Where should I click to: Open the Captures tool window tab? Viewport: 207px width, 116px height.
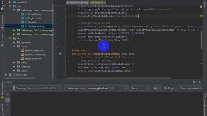[2, 40]
